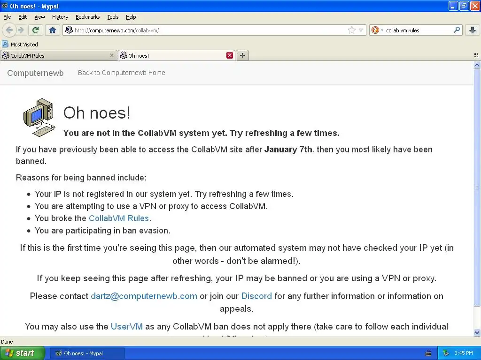Click the ban evasion bullet text
Viewport: 481px width, 360px height.
tap(102, 231)
